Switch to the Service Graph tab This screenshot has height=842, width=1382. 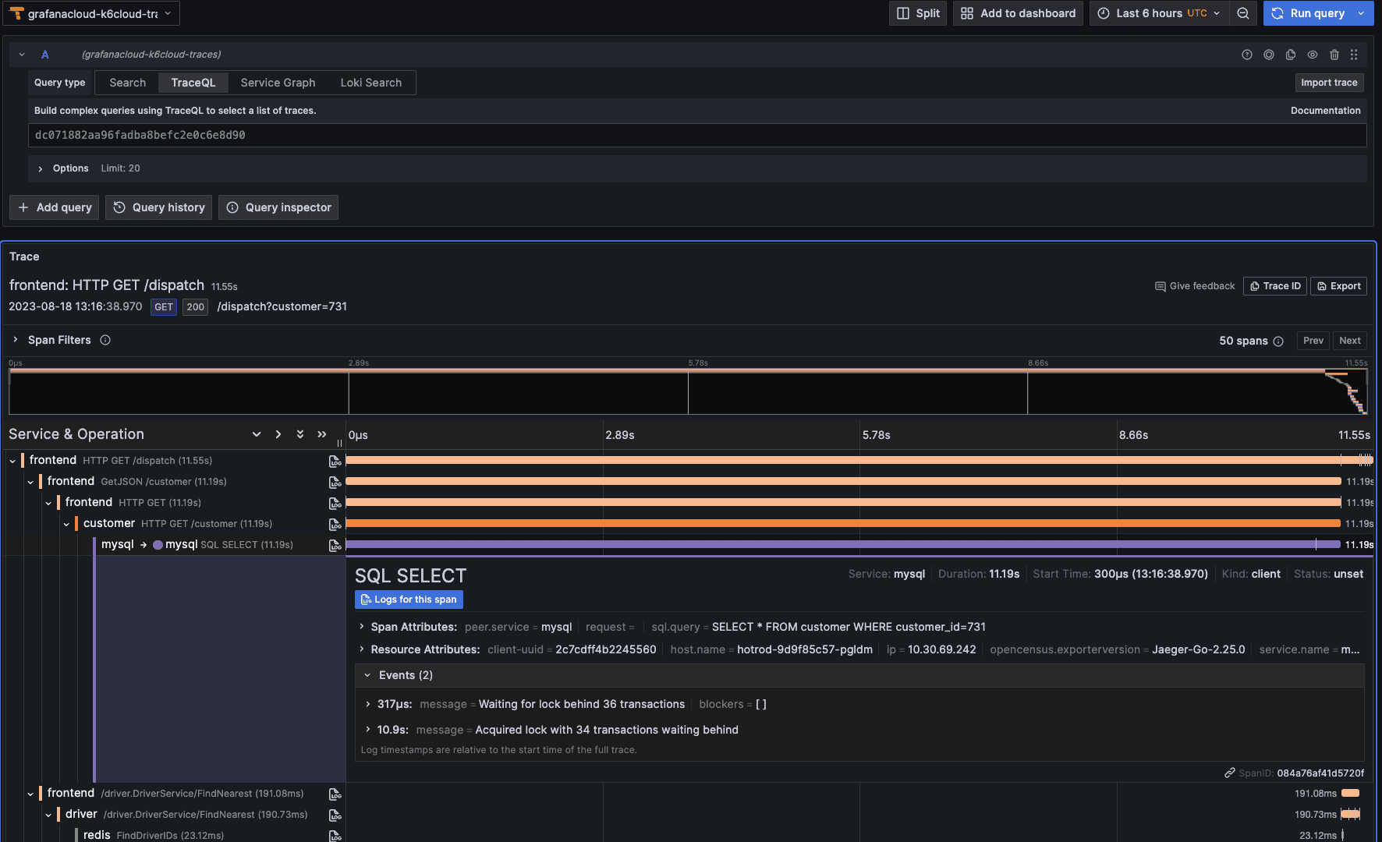pos(278,82)
